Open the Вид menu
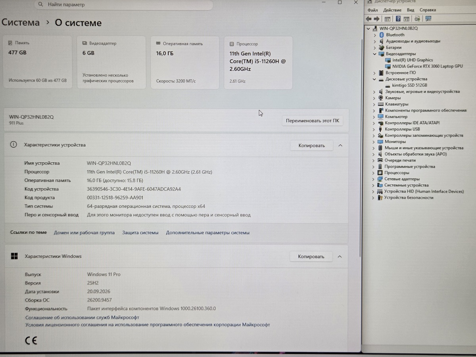The image size is (476, 357). [411, 10]
